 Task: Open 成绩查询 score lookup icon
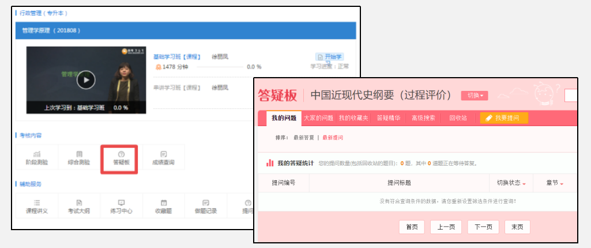click(163, 157)
